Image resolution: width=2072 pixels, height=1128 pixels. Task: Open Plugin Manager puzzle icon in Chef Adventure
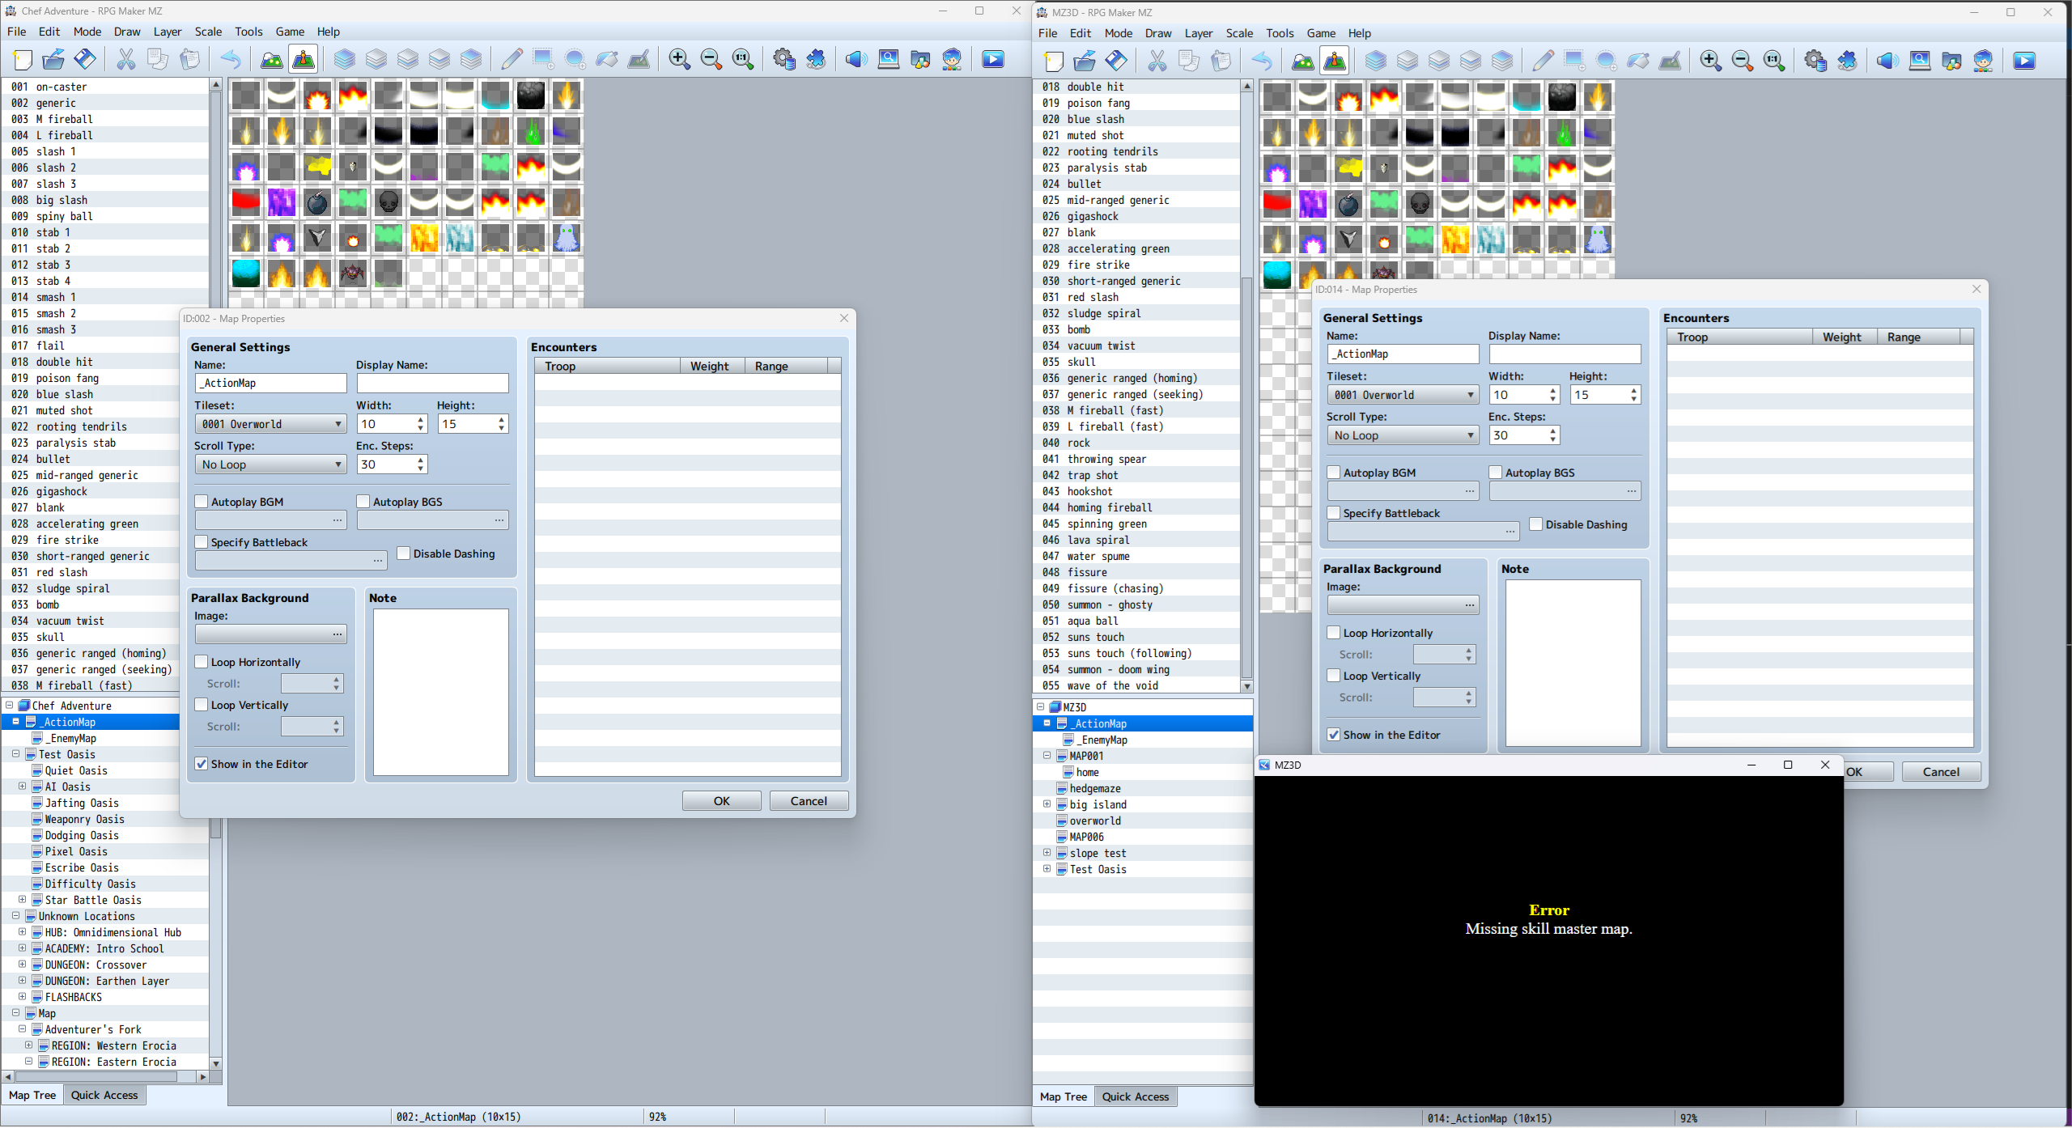point(816,59)
